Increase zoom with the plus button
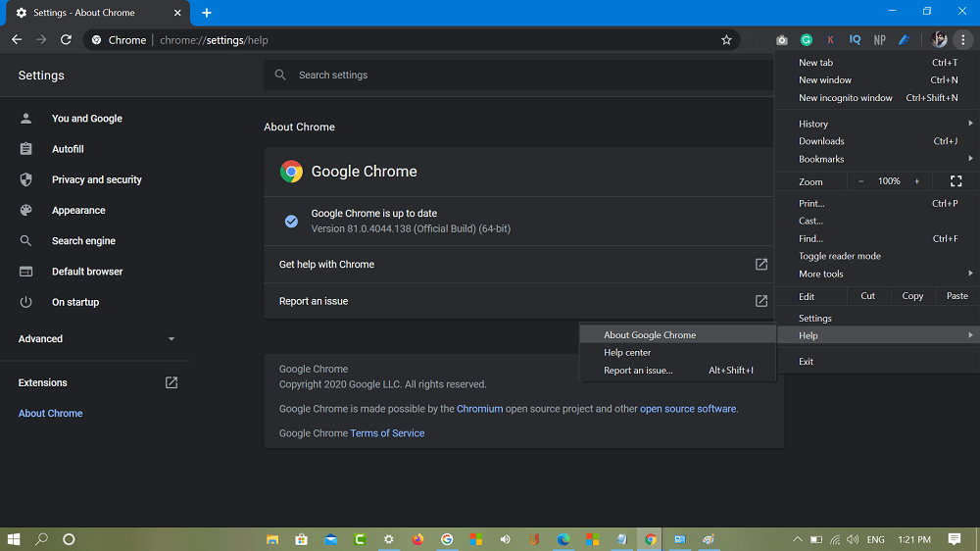This screenshot has width=980, height=551. [x=917, y=181]
